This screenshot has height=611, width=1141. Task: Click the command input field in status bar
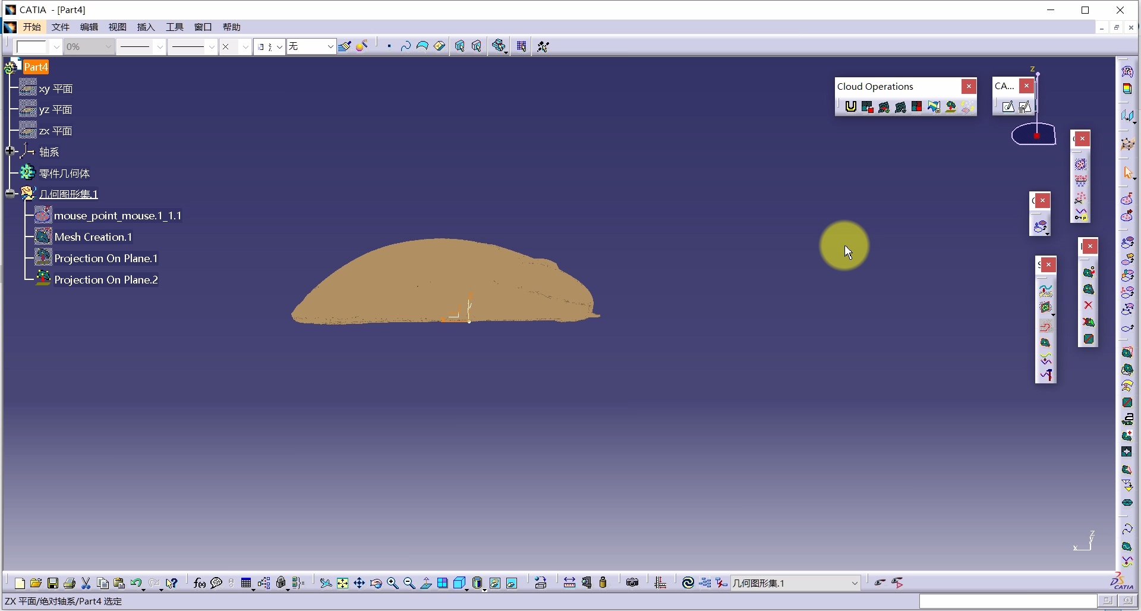click(1007, 601)
